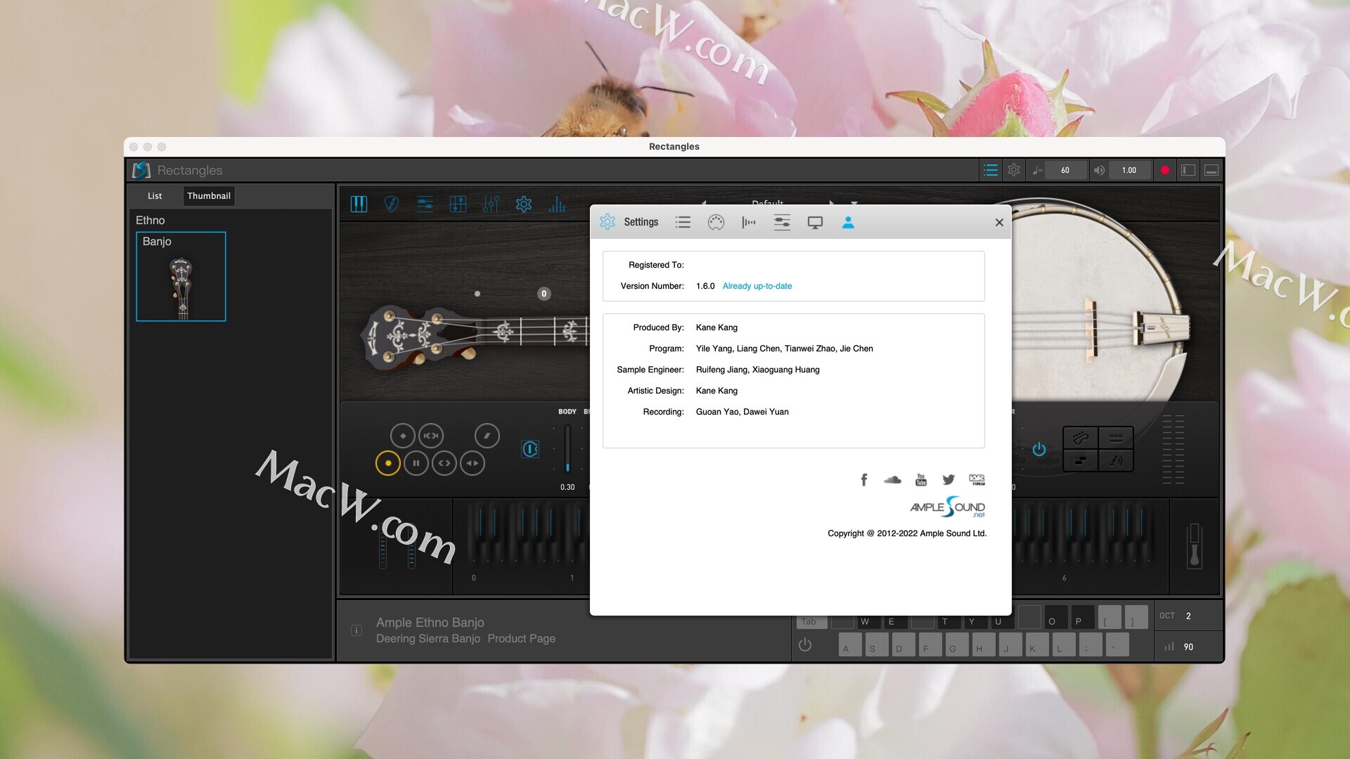Click the master volume 1.00 field
1350x759 pixels.
coord(1129,170)
